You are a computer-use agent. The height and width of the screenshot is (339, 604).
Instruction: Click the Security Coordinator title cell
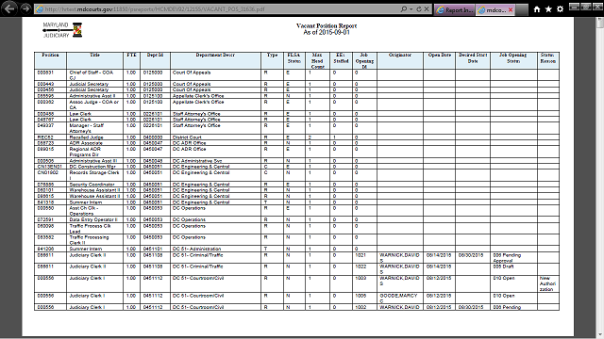coord(94,185)
